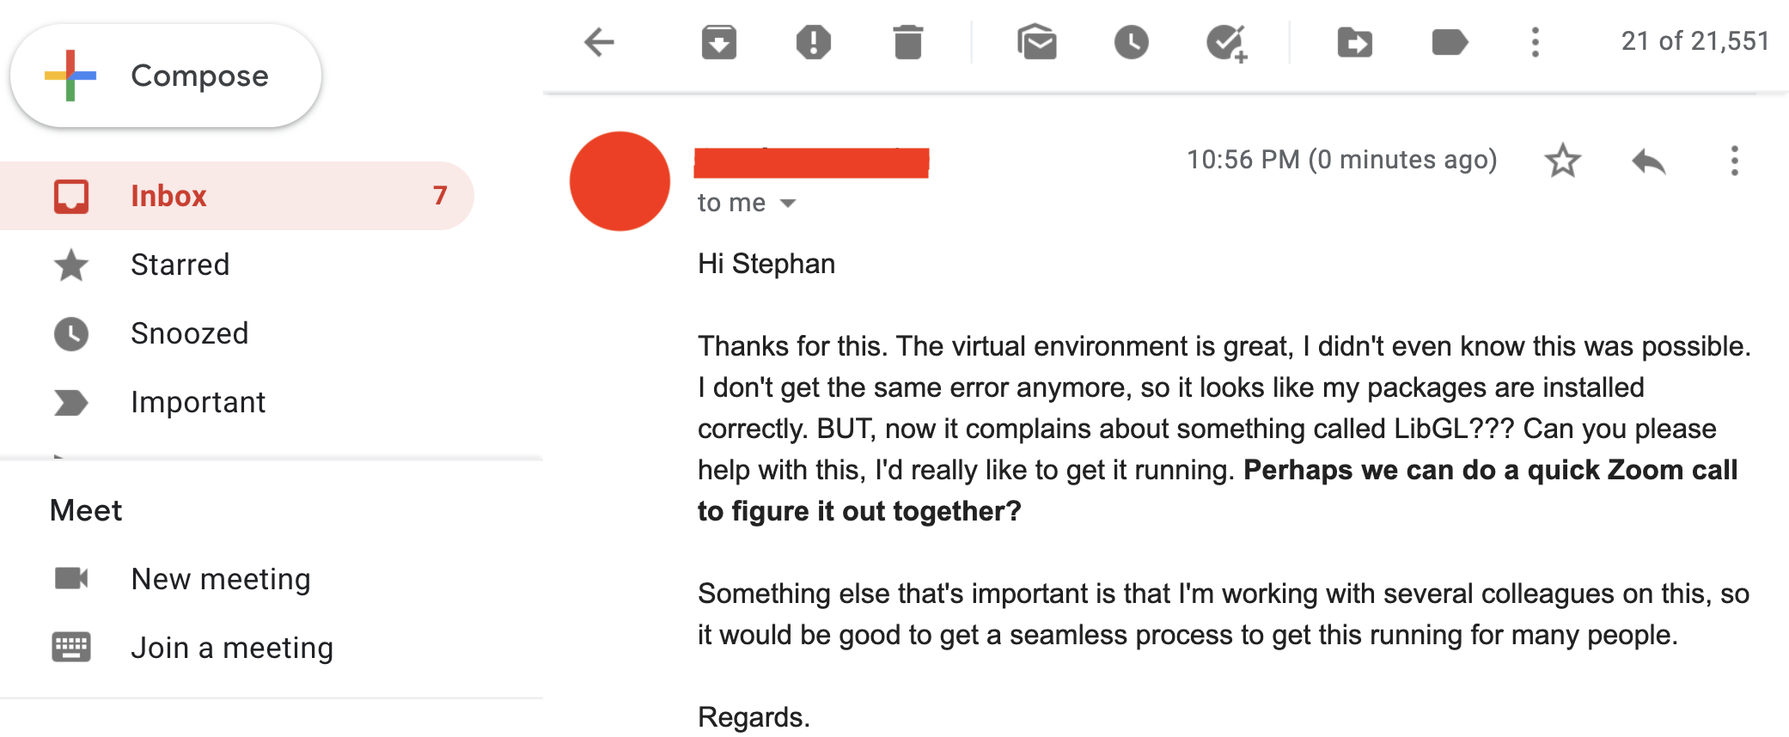Start a New meeting
Screen dimensions: 1789x737
point(220,579)
